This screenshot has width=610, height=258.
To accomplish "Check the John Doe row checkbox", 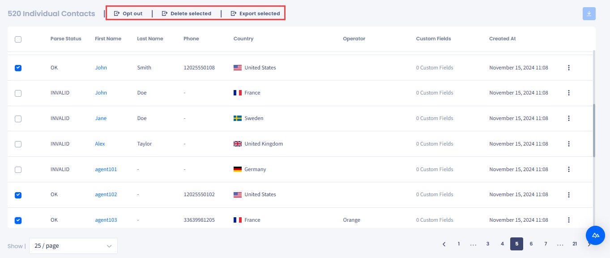I will pos(18,93).
